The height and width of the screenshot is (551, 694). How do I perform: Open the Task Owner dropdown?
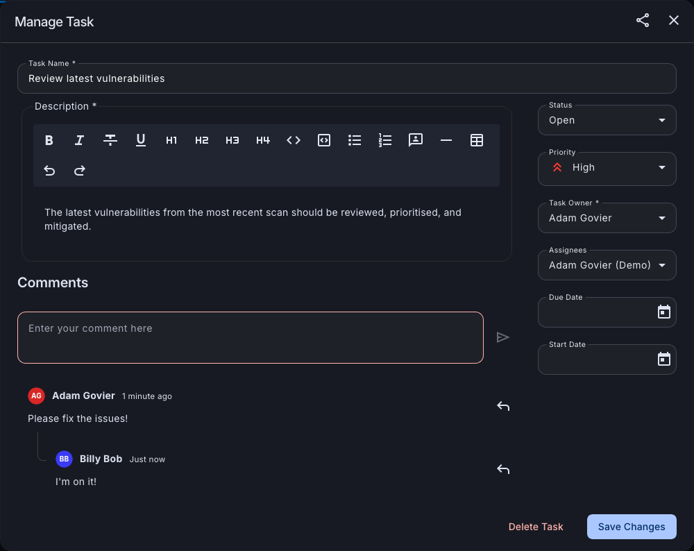(607, 218)
